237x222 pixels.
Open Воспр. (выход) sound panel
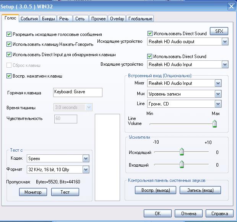[x=156, y=190]
